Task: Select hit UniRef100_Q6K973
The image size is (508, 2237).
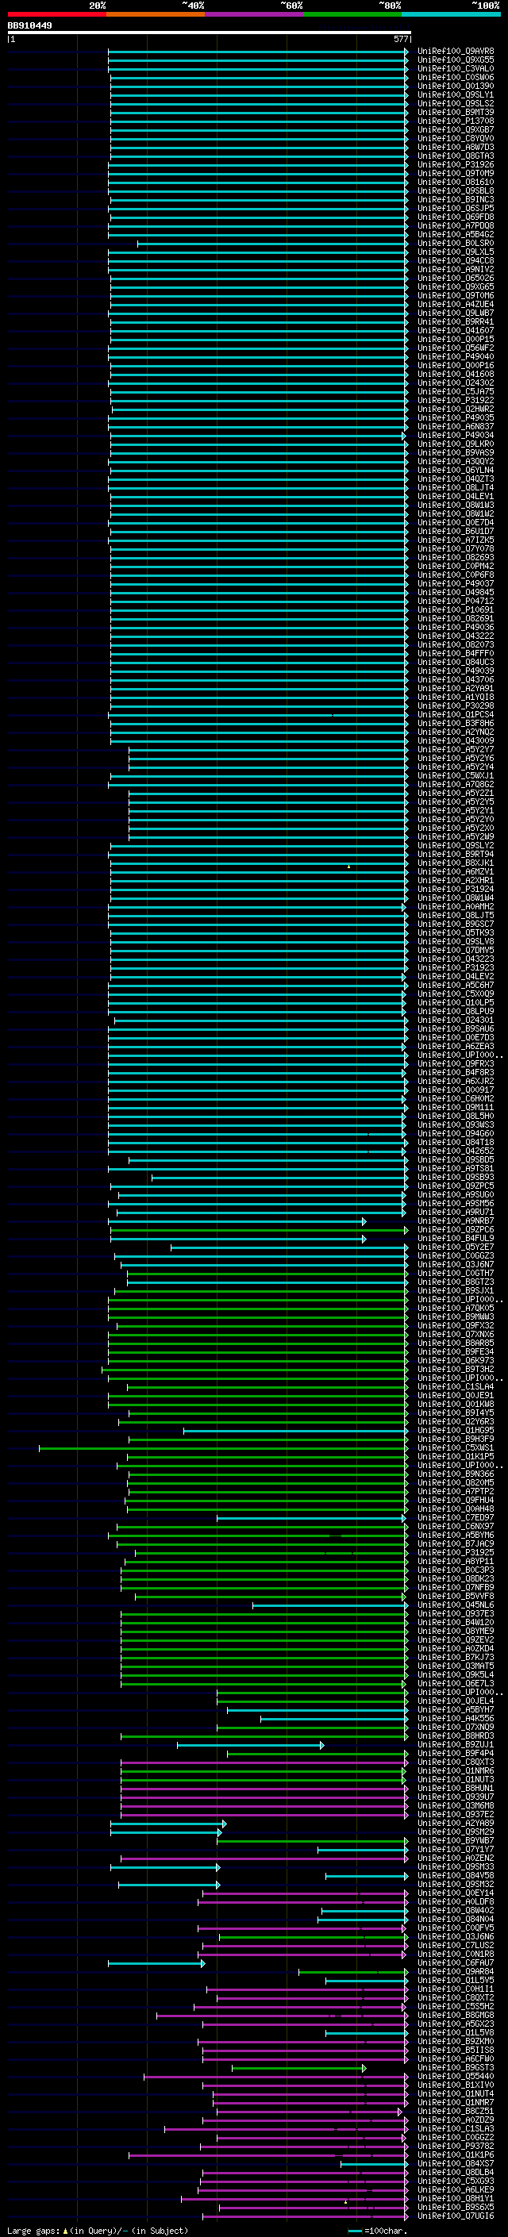Action: [456, 1361]
